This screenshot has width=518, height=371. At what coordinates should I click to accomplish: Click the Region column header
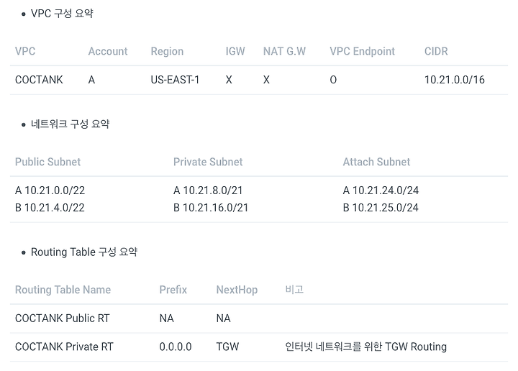pos(167,52)
